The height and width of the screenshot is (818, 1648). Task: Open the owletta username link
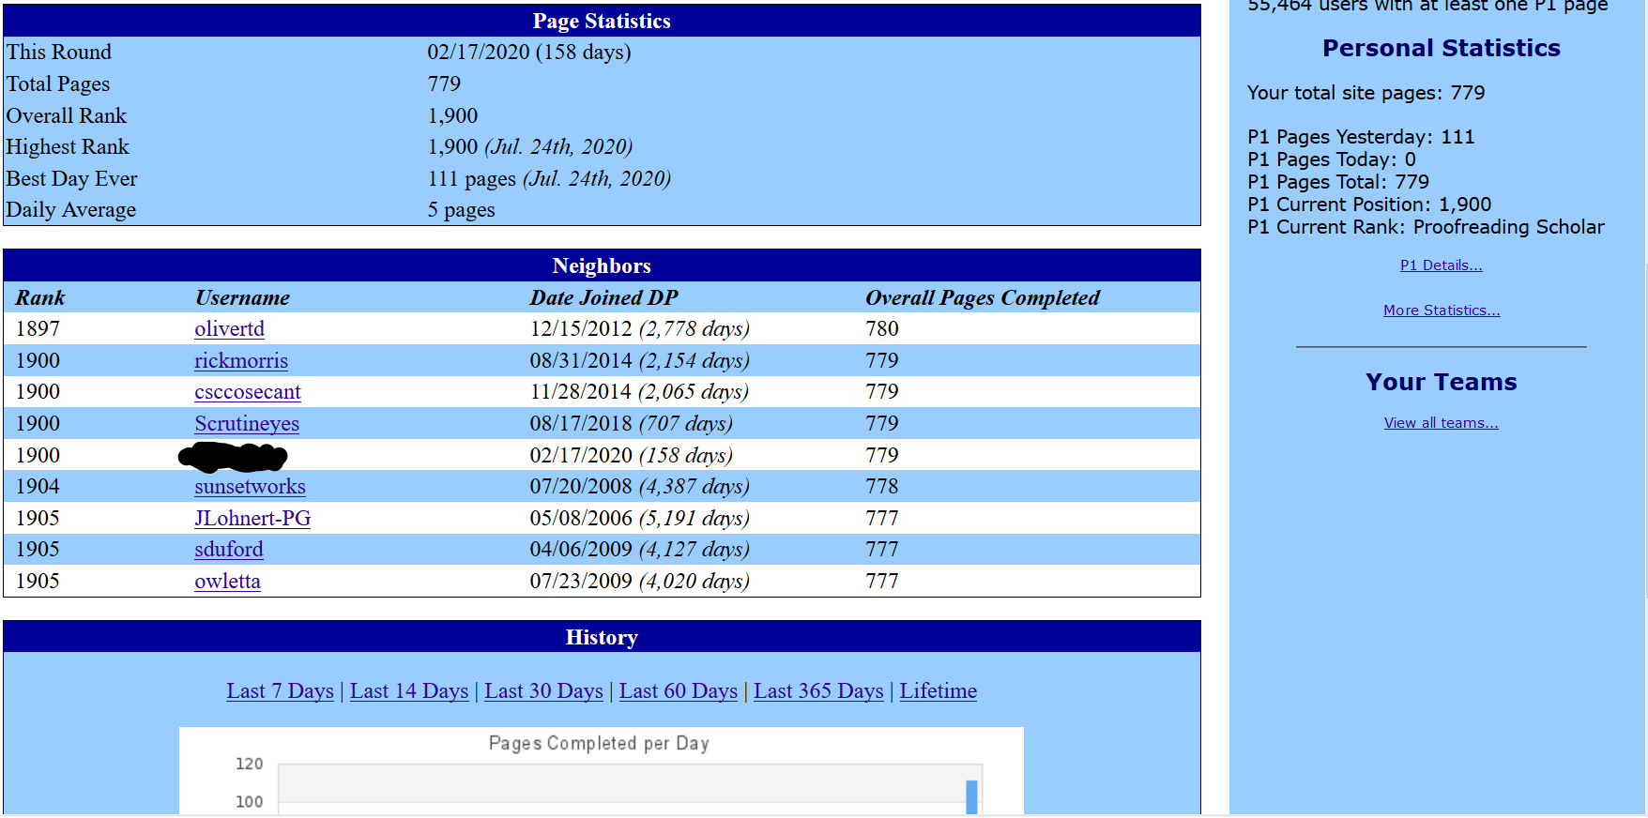click(x=227, y=582)
